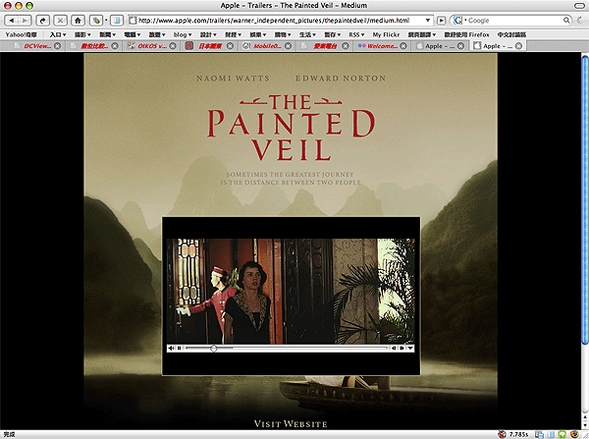Click the 7.785s load time text

[518, 434]
